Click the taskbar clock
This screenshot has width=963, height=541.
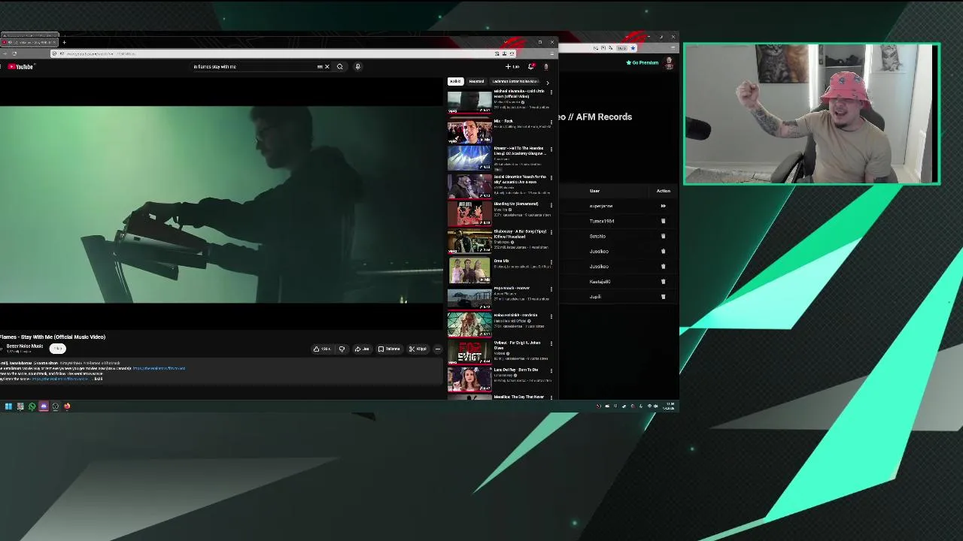(670, 406)
